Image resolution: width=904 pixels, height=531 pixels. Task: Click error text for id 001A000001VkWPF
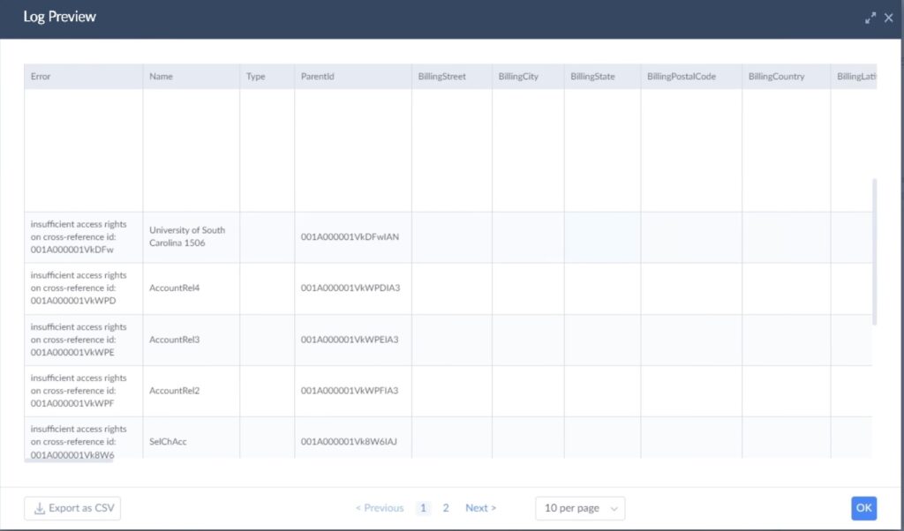pos(79,391)
